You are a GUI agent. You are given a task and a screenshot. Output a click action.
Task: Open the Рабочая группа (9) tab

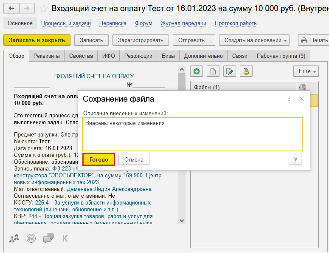(x=281, y=56)
